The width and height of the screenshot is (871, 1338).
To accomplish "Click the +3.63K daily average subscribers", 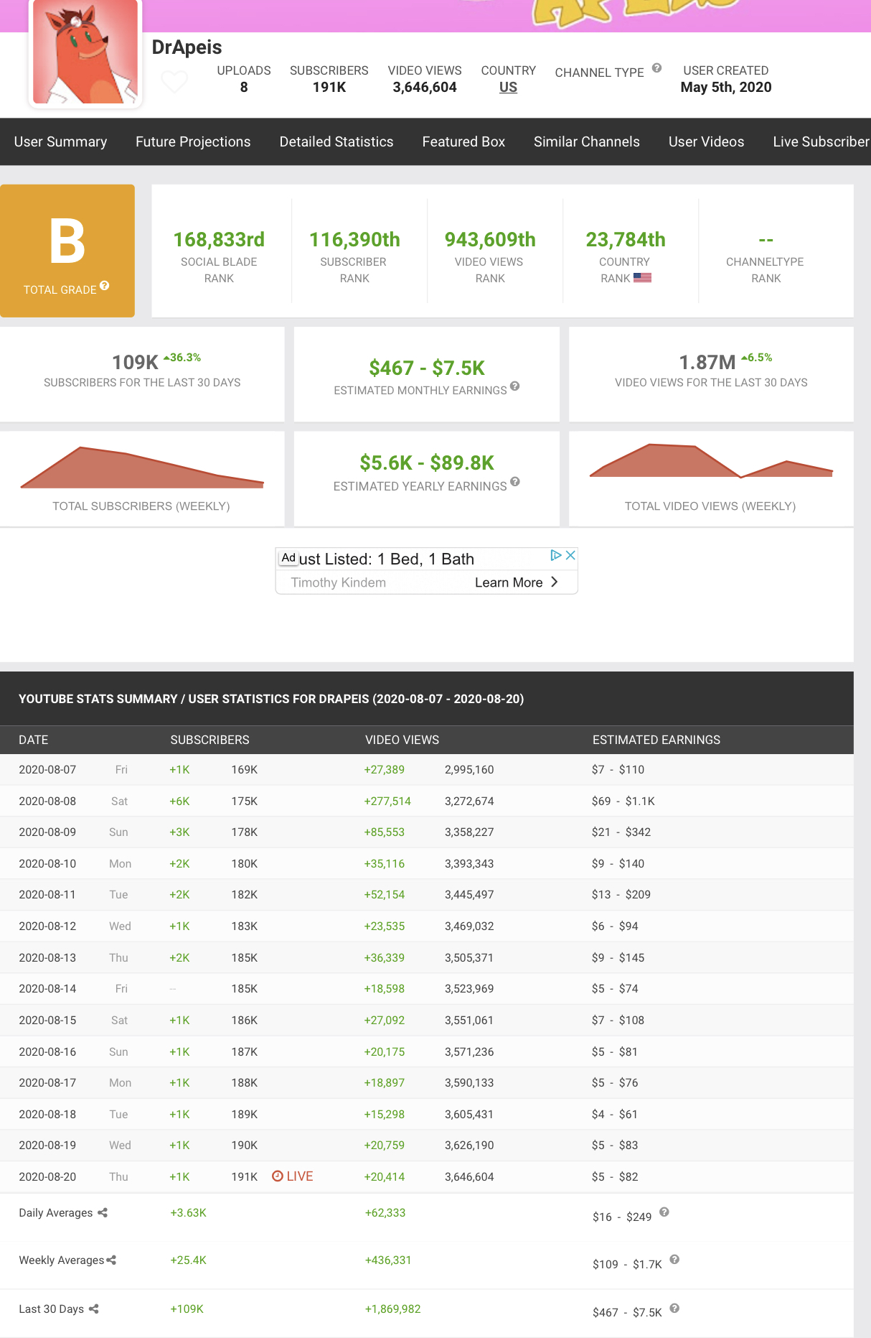I will [188, 1212].
